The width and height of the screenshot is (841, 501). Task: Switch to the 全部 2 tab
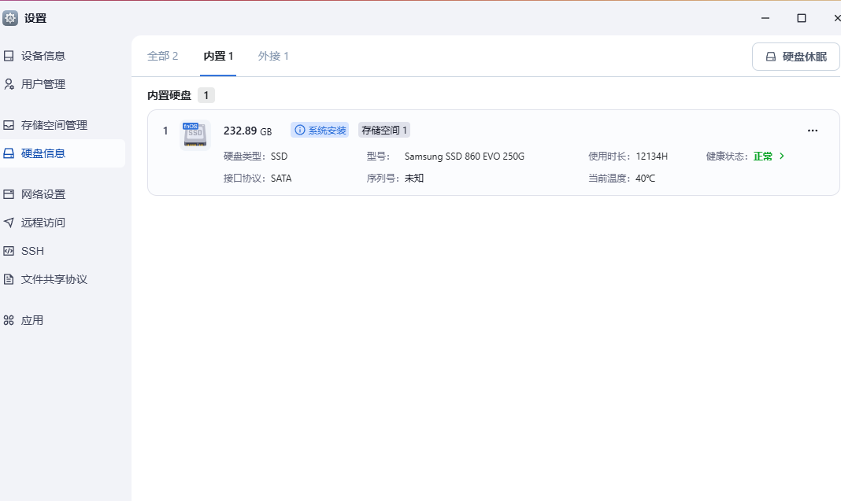162,56
